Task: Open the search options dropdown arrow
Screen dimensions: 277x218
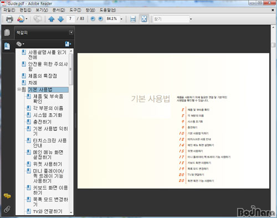Action: click(191, 19)
